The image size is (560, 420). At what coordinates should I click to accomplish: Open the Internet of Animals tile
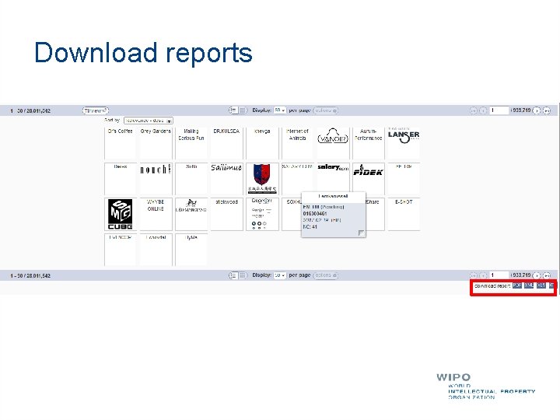coord(297,143)
